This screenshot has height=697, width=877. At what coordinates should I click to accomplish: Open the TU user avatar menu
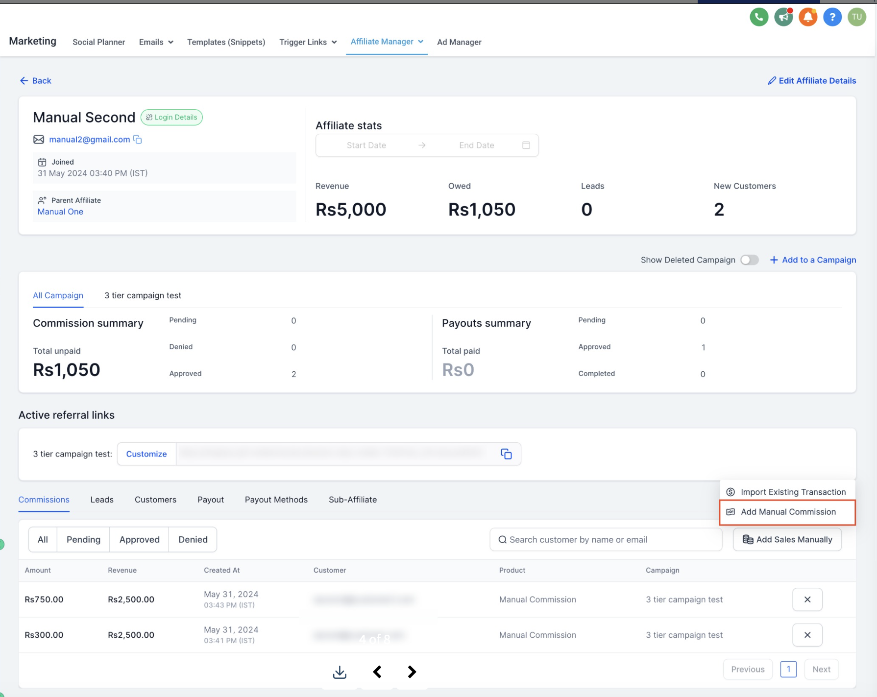[x=857, y=17]
